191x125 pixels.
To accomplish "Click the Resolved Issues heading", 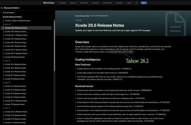I will coord(84,86).
